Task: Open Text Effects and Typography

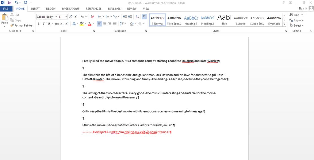Action: (x=74, y=24)
